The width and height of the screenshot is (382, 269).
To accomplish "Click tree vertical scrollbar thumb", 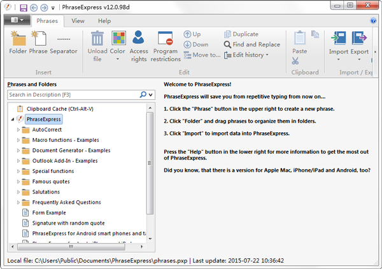I will click(x=150, y=163).
